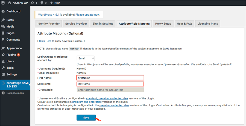Open Dashboard from the sidebar

[x=13, y=11]
